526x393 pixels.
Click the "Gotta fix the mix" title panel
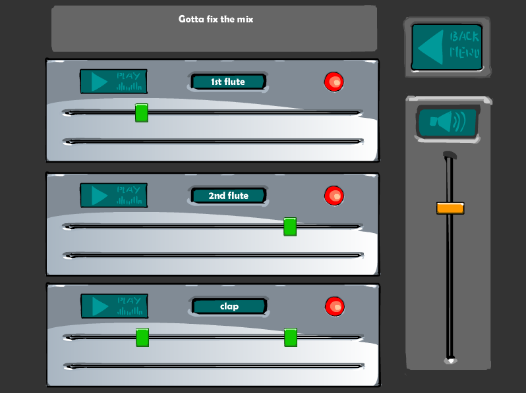click(214, 29)
